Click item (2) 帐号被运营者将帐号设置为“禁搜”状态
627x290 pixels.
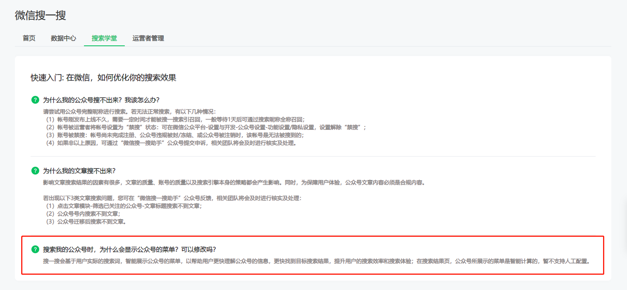[x=206, y=127]
